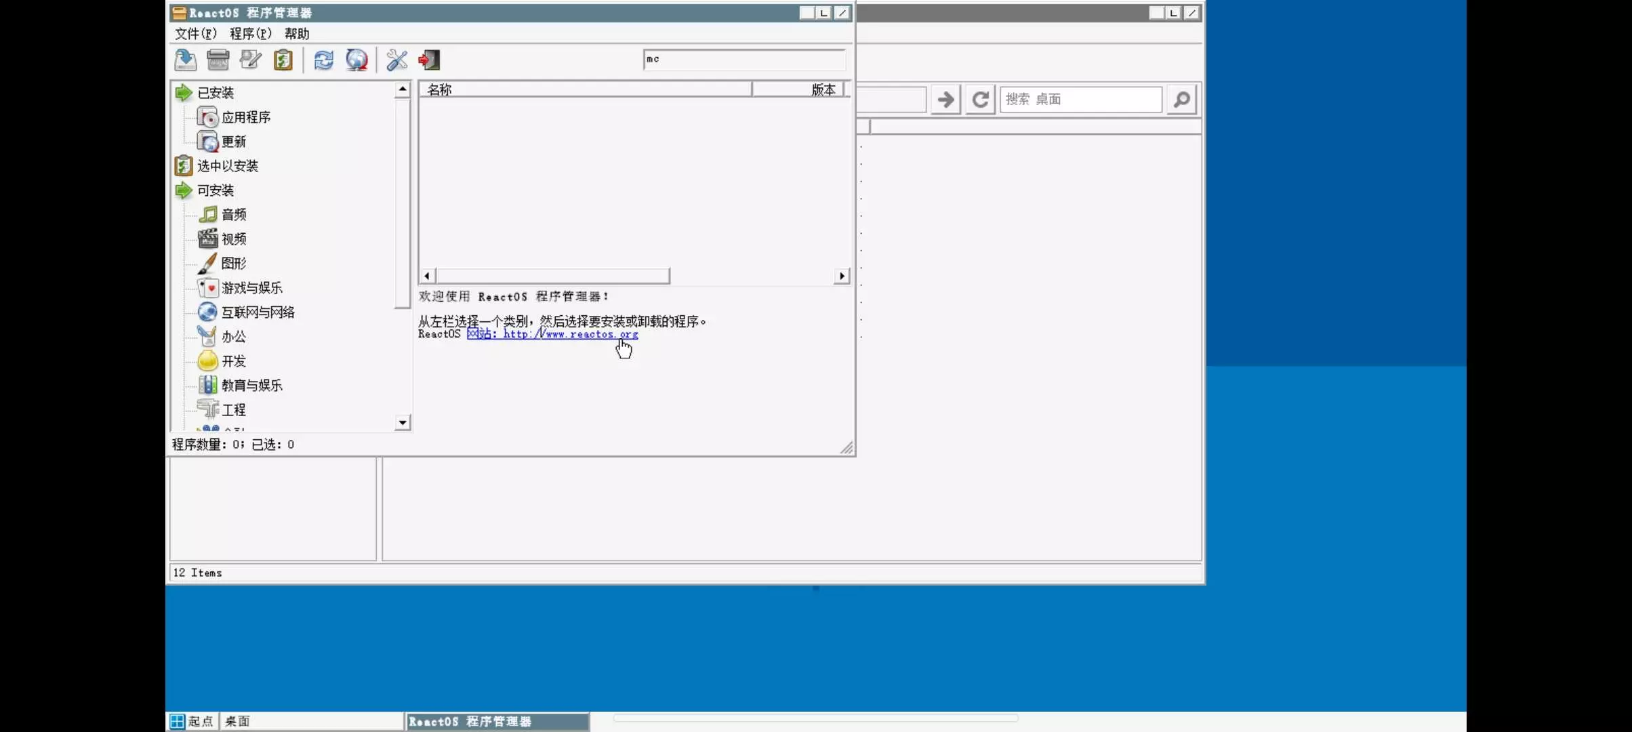Open the 程序(P) menu
Screen dimensions: 1632x732
click(250, 34)
